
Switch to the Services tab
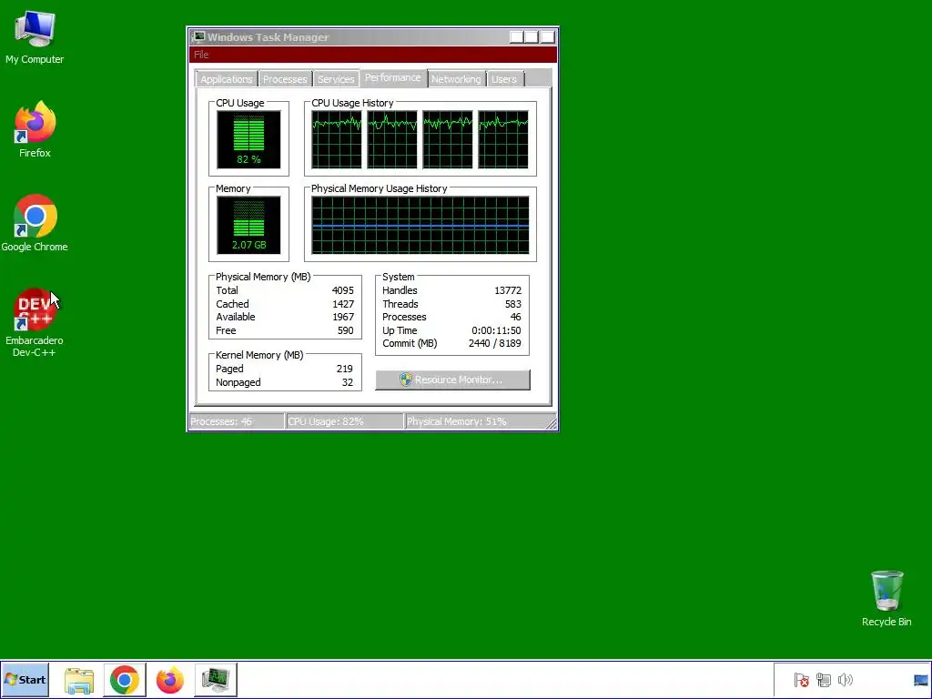[336, 79]
